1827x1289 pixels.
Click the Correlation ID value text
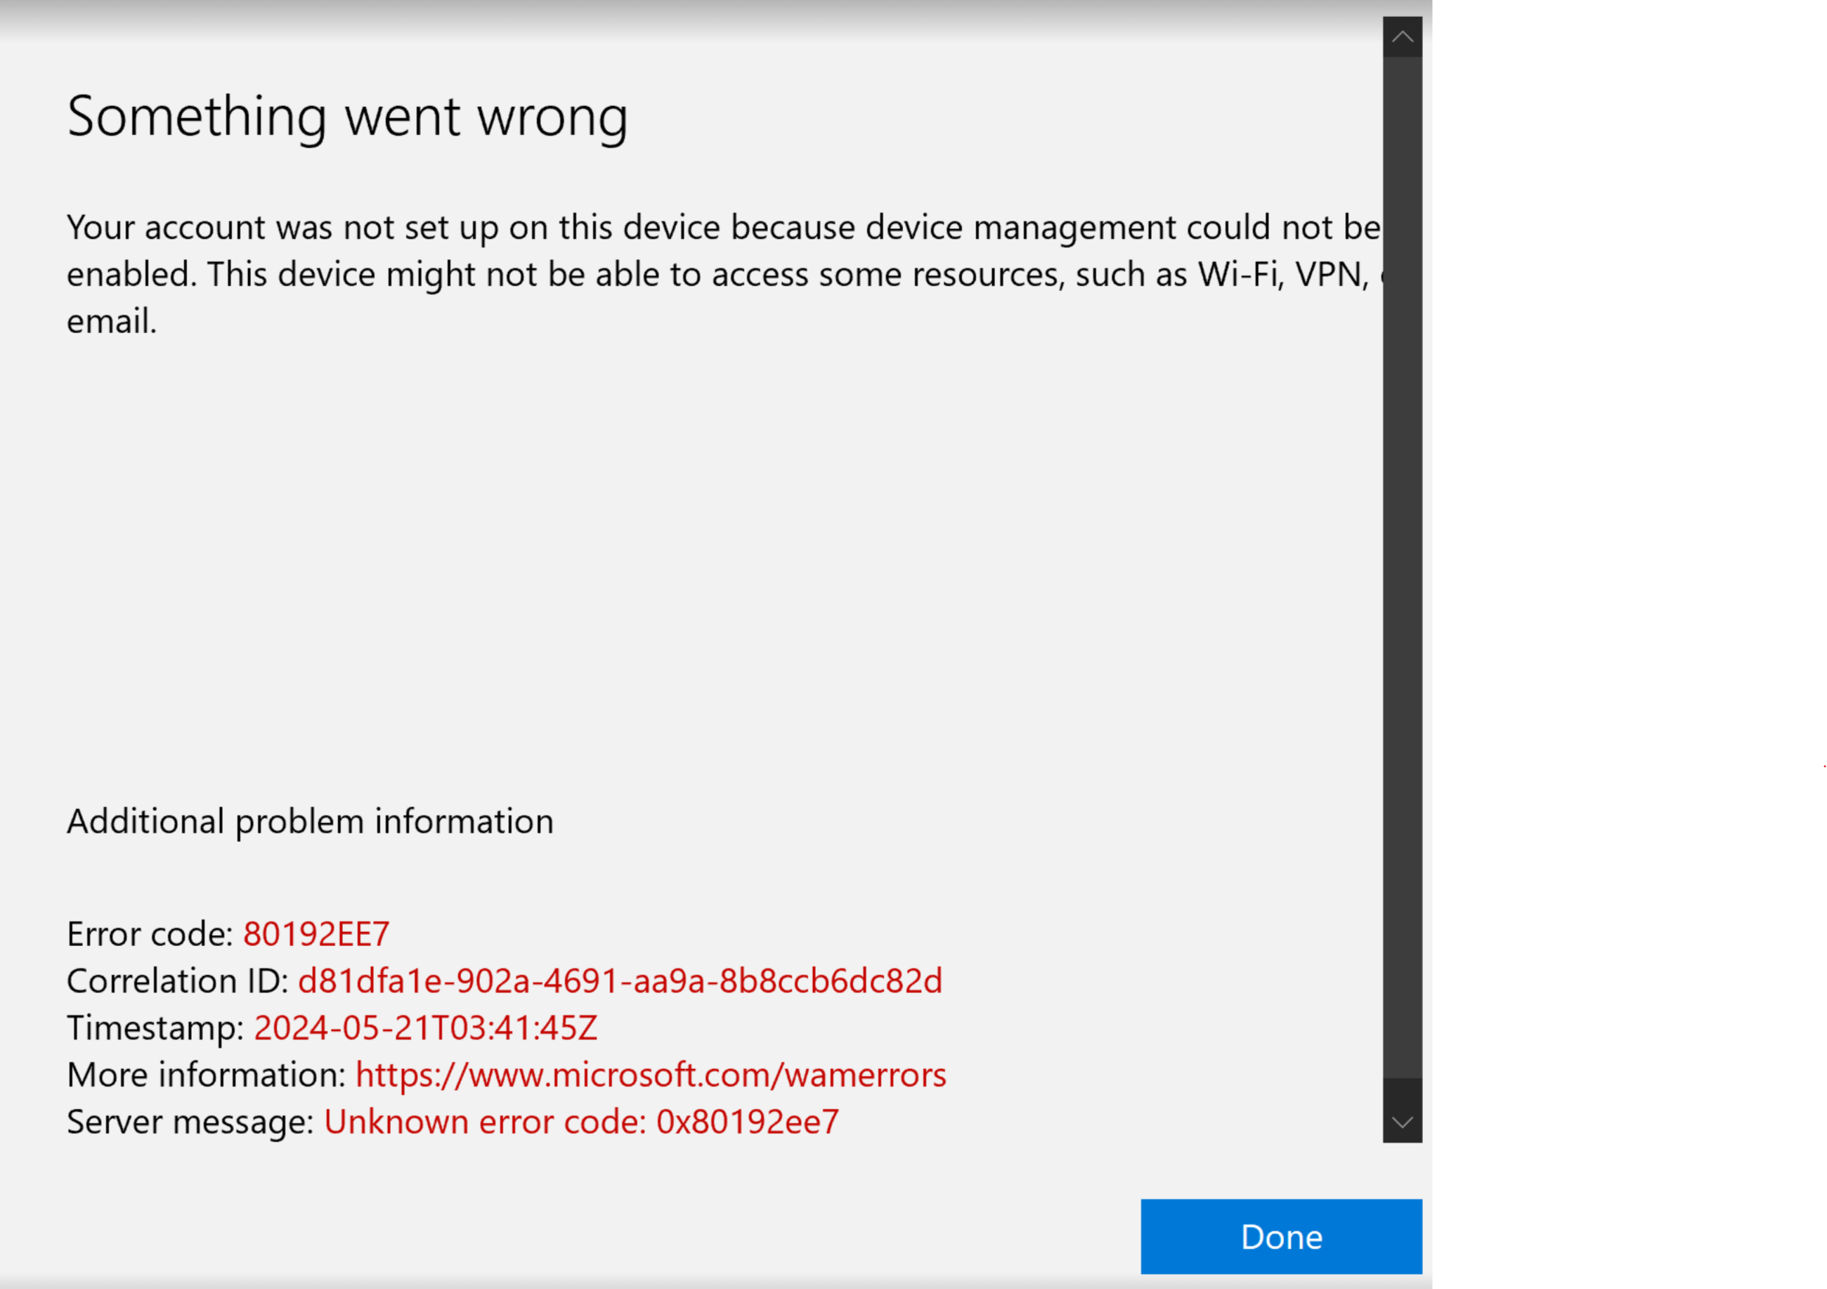click(x=620, y=981)
